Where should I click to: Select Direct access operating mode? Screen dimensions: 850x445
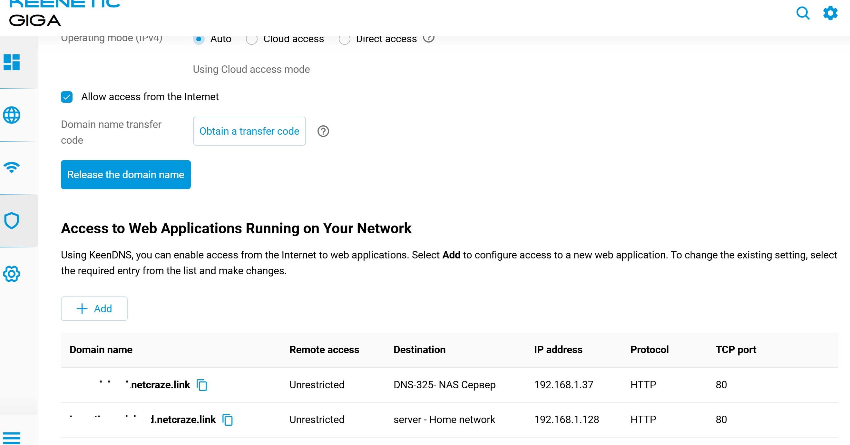(344, 39)
